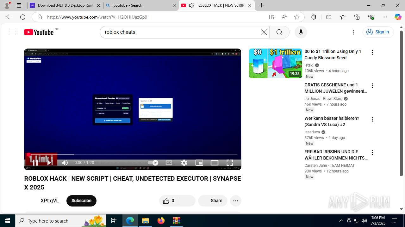
Task: Open the Copilot sidebar icon
Action: coord(398,17)
